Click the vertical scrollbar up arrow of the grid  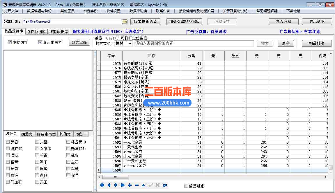coord(331,53)
